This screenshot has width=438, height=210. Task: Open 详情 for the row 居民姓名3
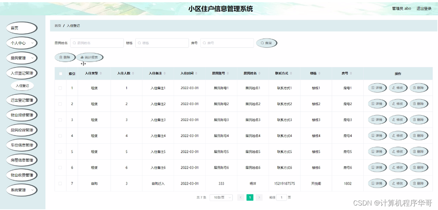pos(377,120)
